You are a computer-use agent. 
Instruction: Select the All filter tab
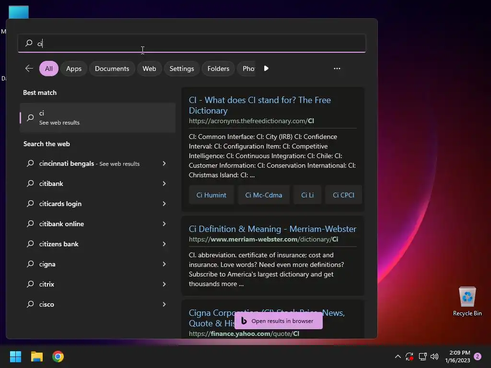pos(49,69)
